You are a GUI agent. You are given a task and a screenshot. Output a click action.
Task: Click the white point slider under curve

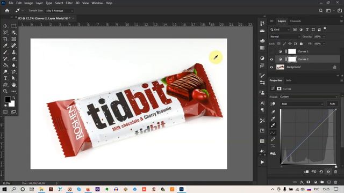tap(336, 166)
